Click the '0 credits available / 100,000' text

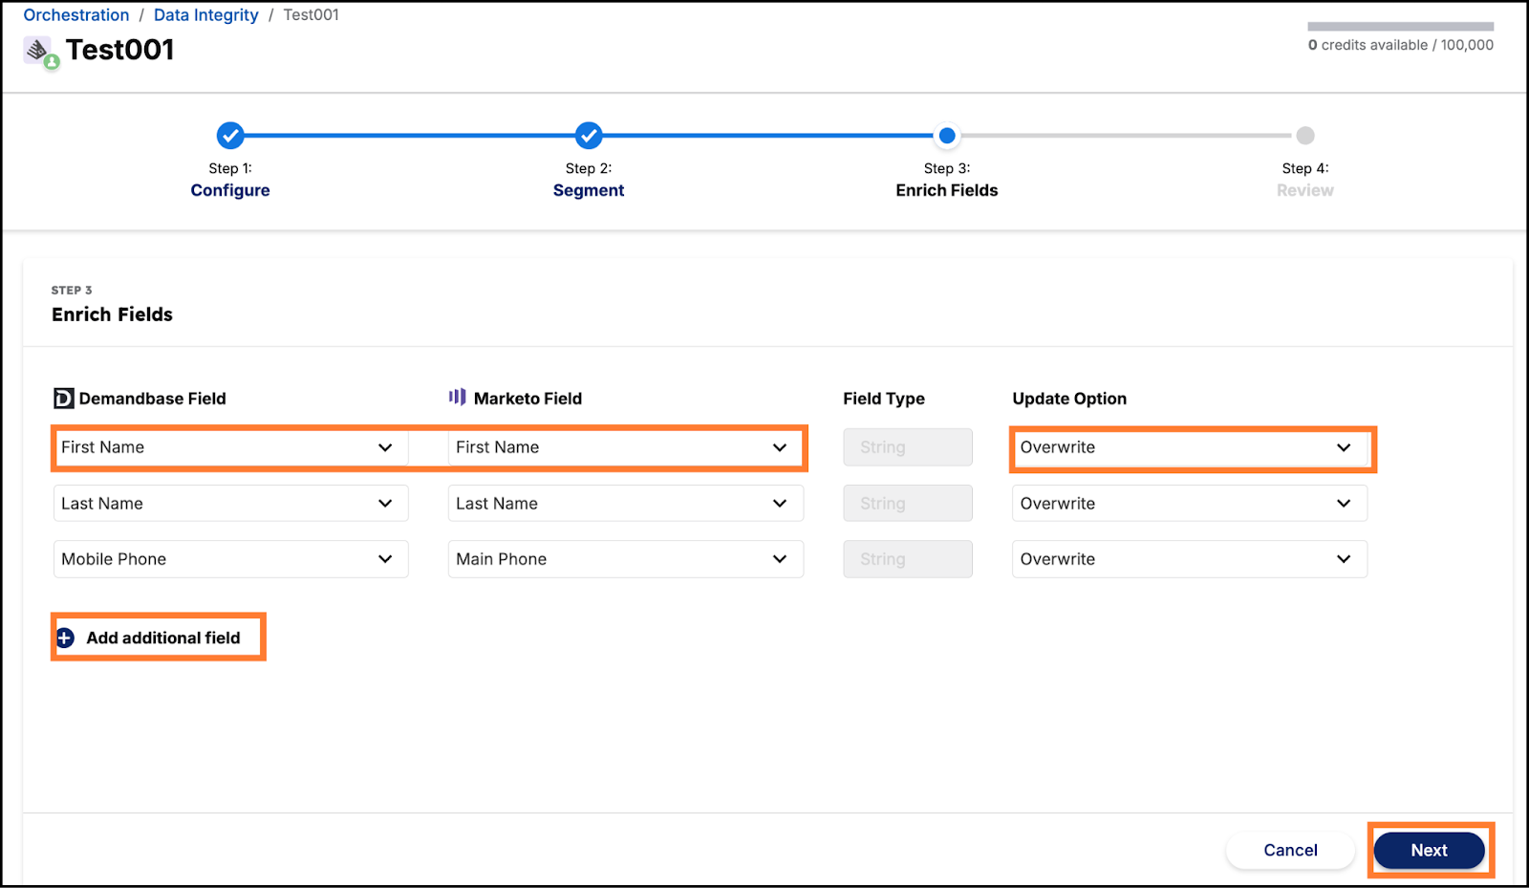click(x=1401, y=45)
